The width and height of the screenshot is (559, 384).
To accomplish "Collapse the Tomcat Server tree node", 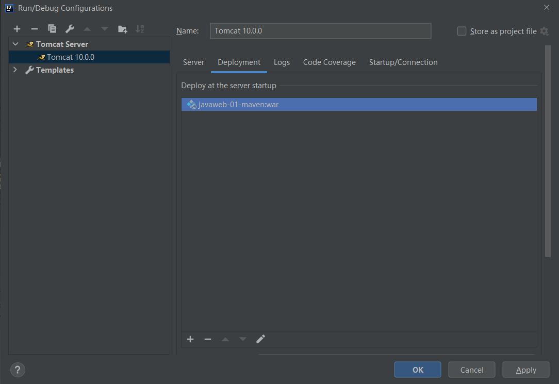I will click(15, 44).
